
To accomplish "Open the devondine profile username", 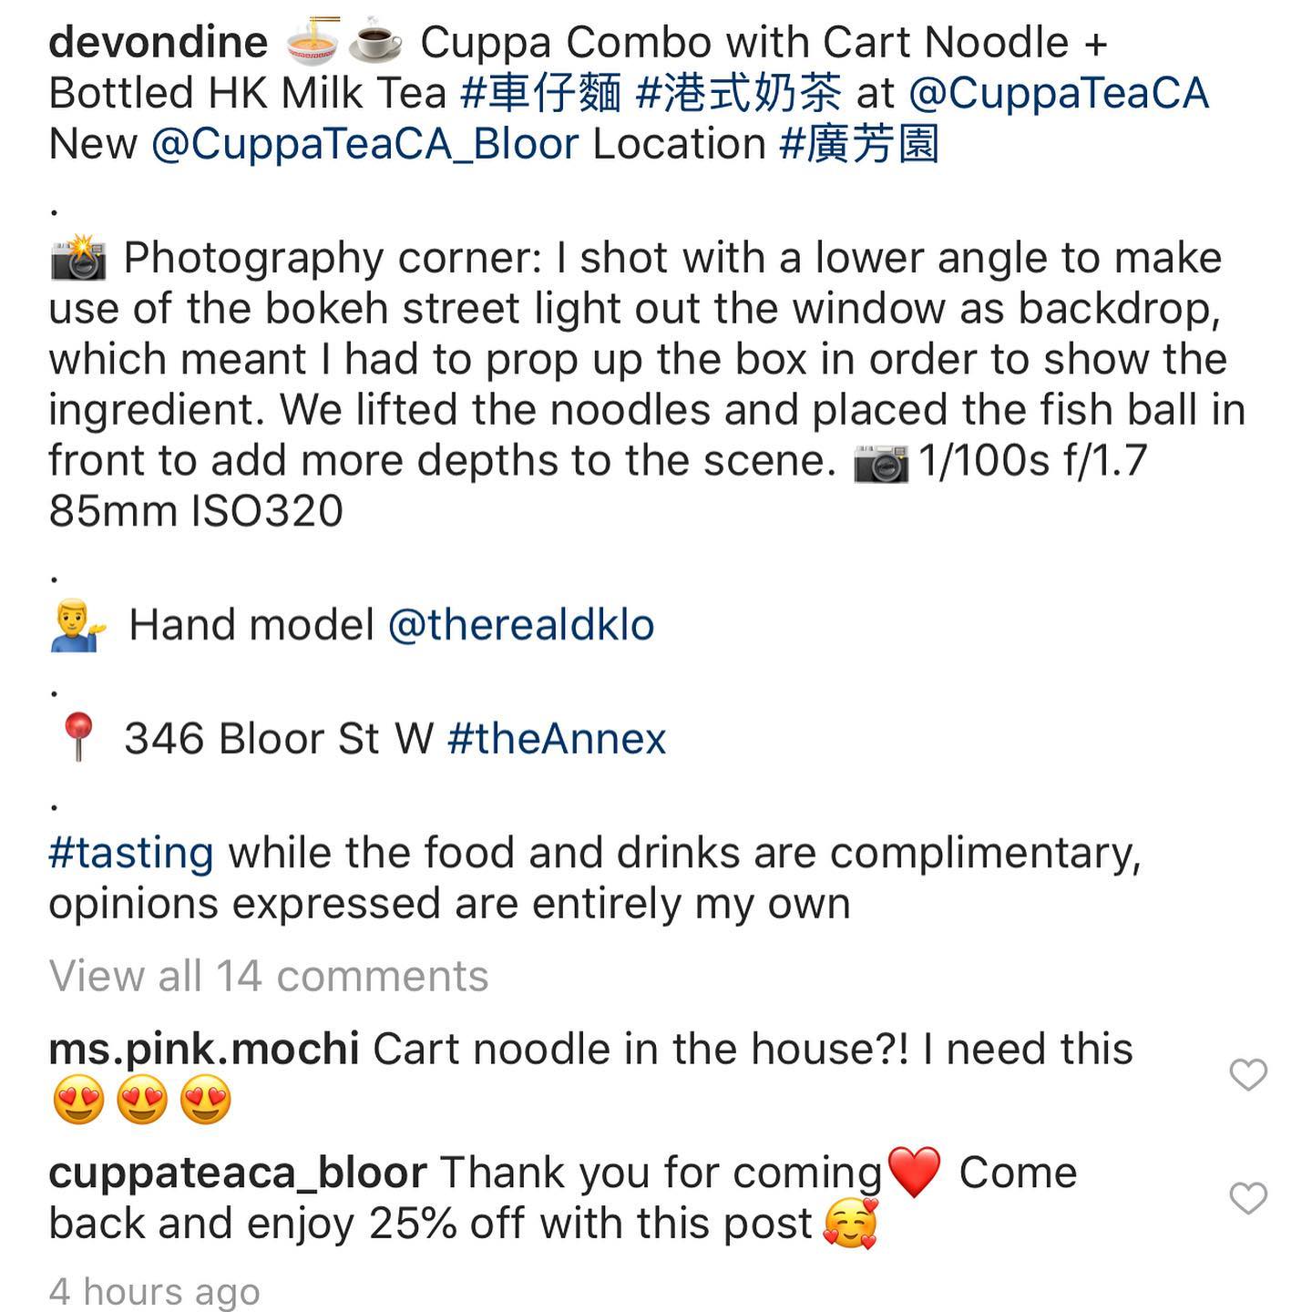I will (158, 42).
